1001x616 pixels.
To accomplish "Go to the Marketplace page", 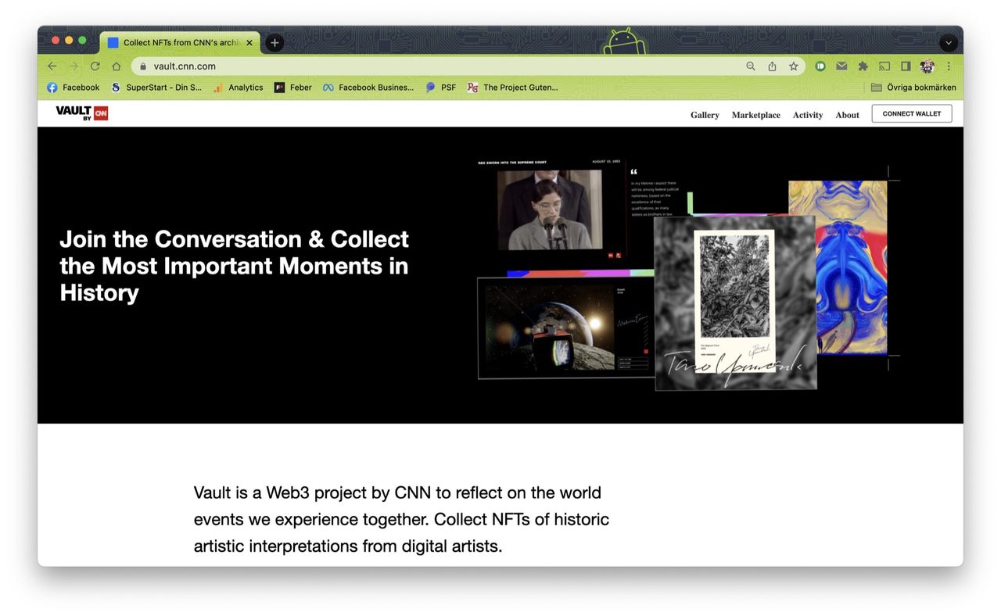I will (x=755, y=115).
